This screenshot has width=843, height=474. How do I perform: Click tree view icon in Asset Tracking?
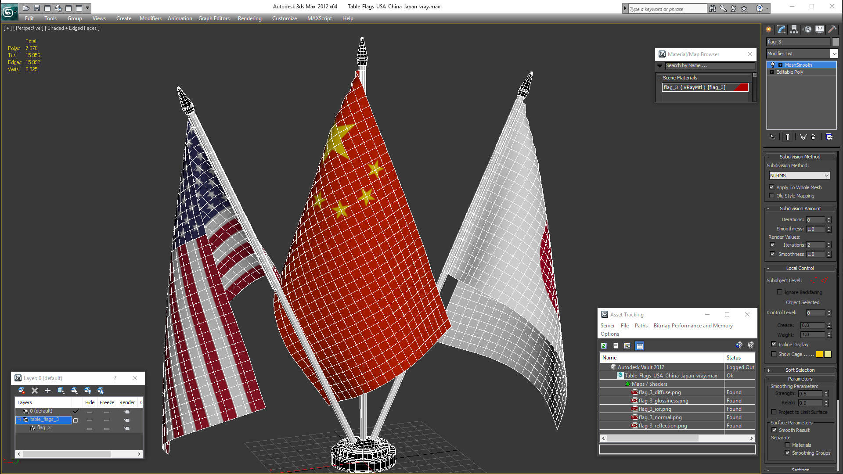627,346
